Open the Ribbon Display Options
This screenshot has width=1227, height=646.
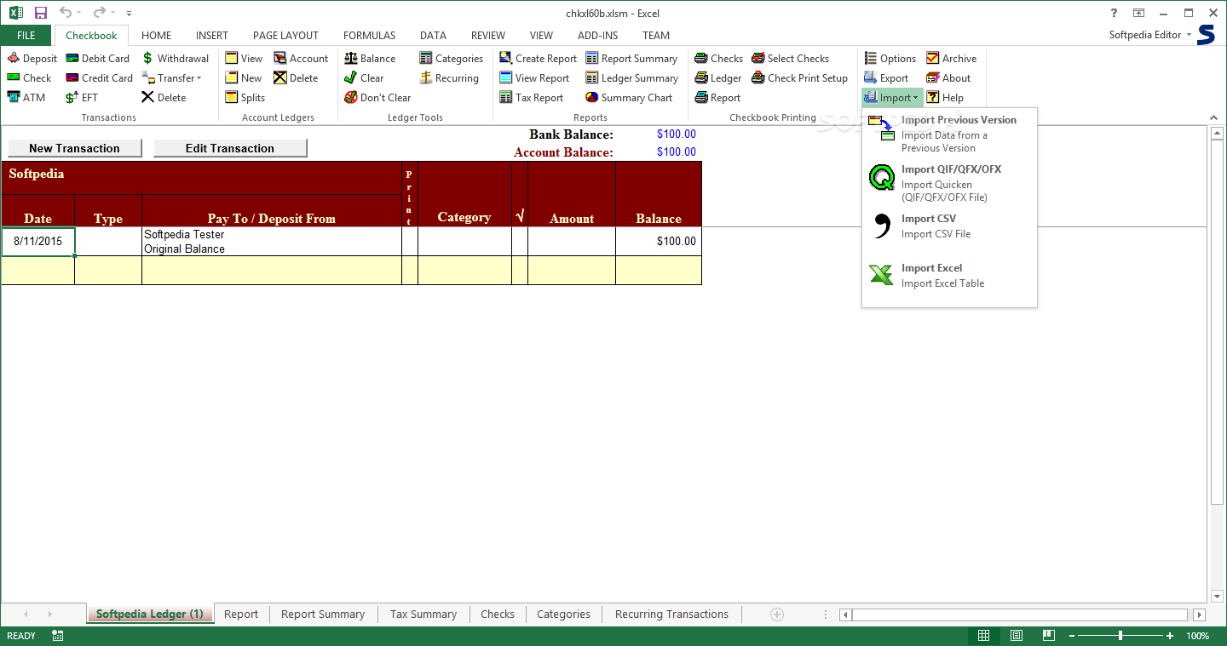pos(1139,14)
